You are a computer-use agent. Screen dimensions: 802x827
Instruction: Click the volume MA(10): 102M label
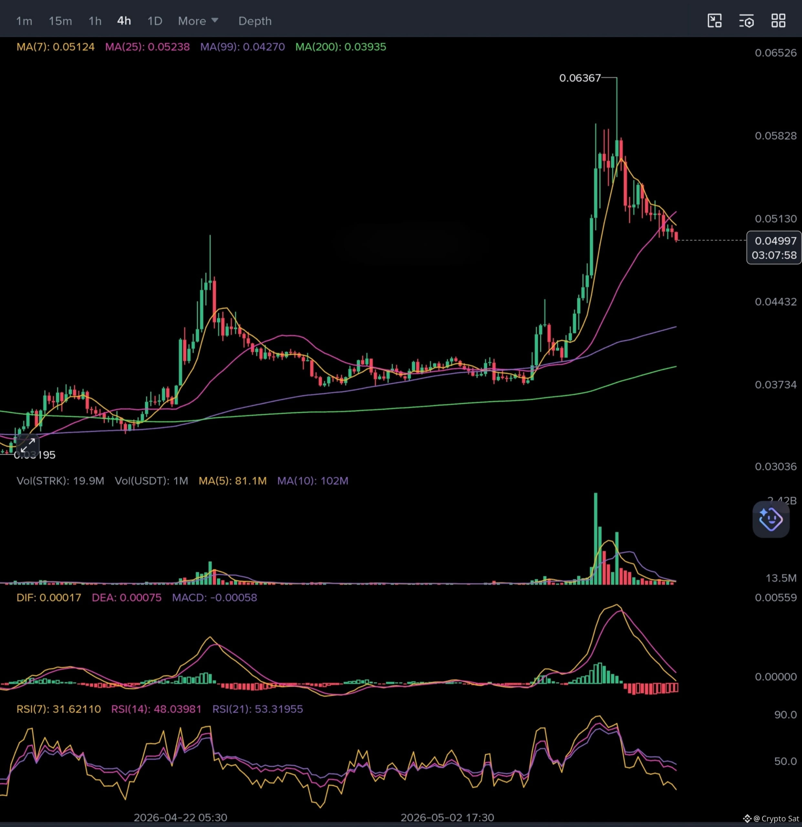pyautogui.click(x=312, y=481)
